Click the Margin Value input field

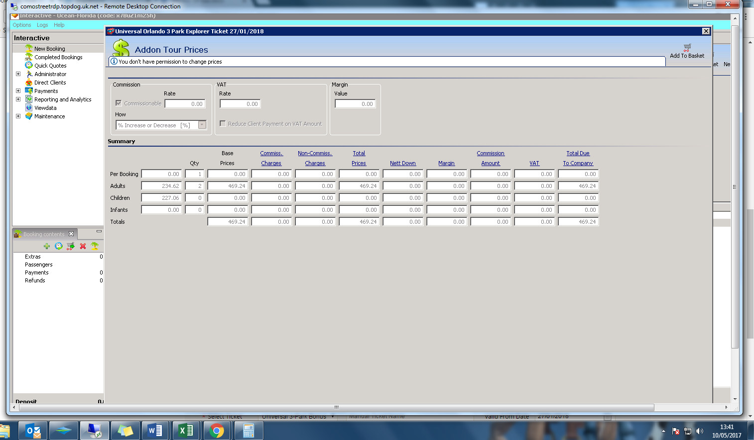coord(355,104)
